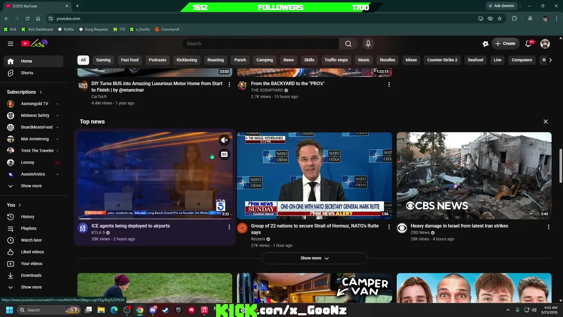
Task: Dismiss the Top news section
Action: click(545, 122)
